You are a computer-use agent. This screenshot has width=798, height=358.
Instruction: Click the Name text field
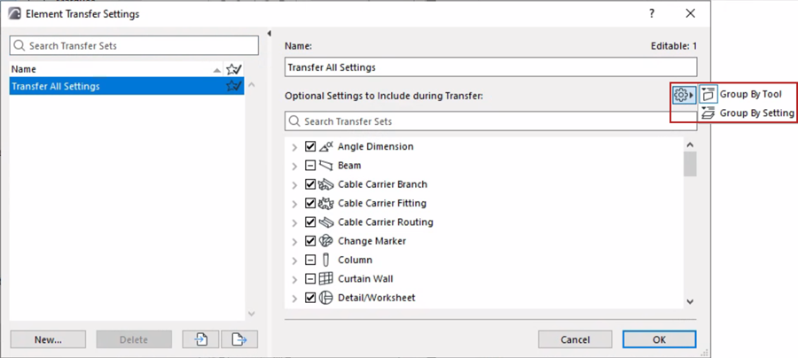[490, 67]
